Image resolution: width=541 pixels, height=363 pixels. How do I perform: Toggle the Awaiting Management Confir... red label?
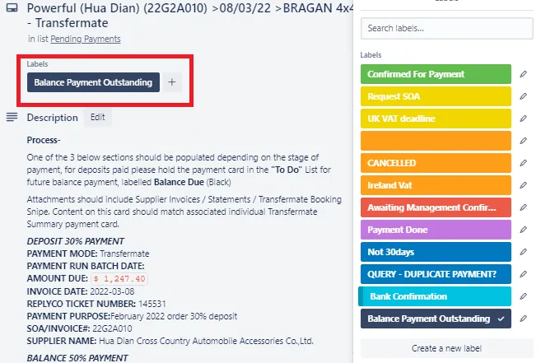point(436,207)
